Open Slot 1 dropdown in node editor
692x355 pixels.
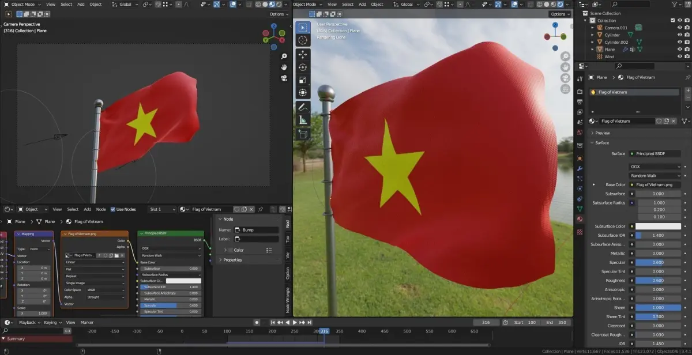162,209
